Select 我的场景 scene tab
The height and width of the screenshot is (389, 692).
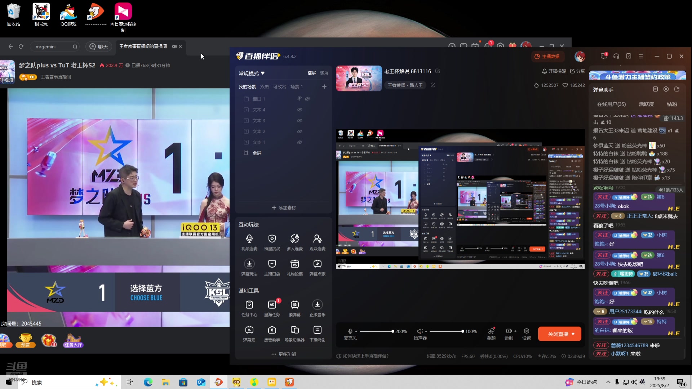(x=247, y=86)
